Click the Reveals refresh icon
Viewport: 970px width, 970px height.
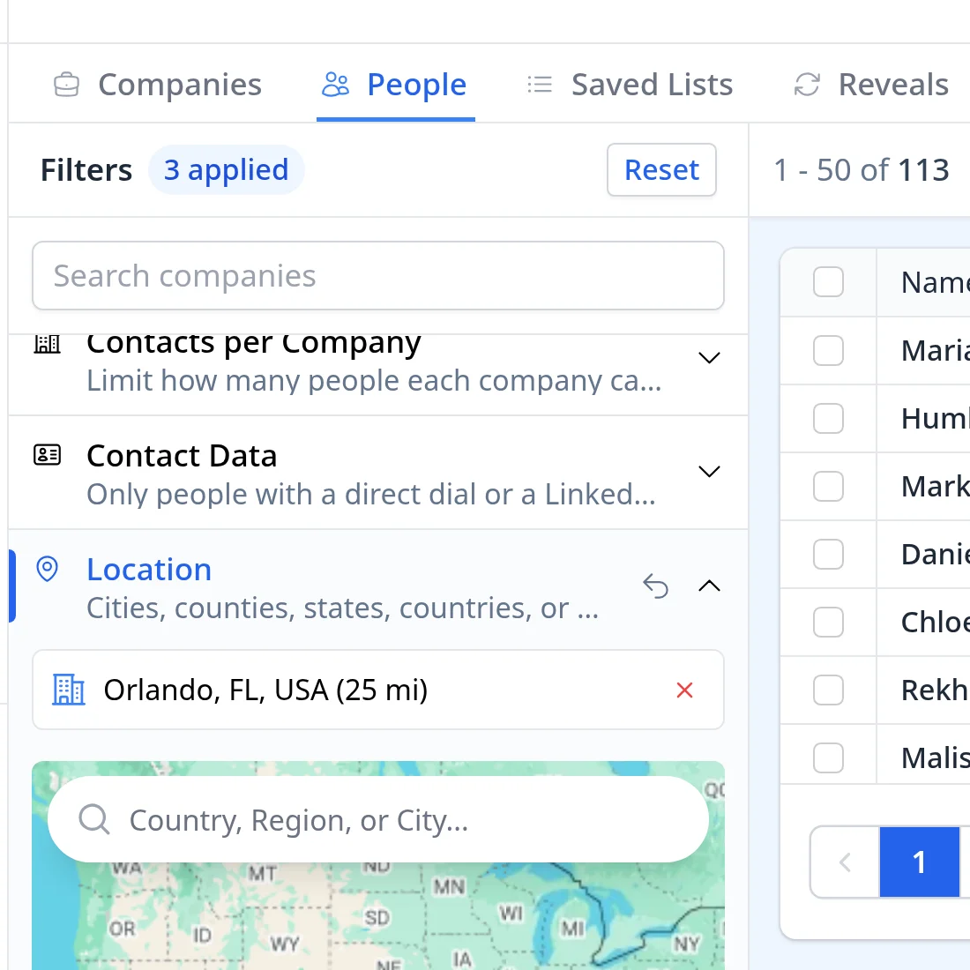pyautogui.click(x=807, y=85)
